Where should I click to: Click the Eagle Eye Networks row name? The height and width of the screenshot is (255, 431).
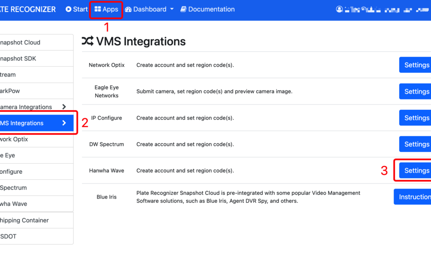point(106,91)
